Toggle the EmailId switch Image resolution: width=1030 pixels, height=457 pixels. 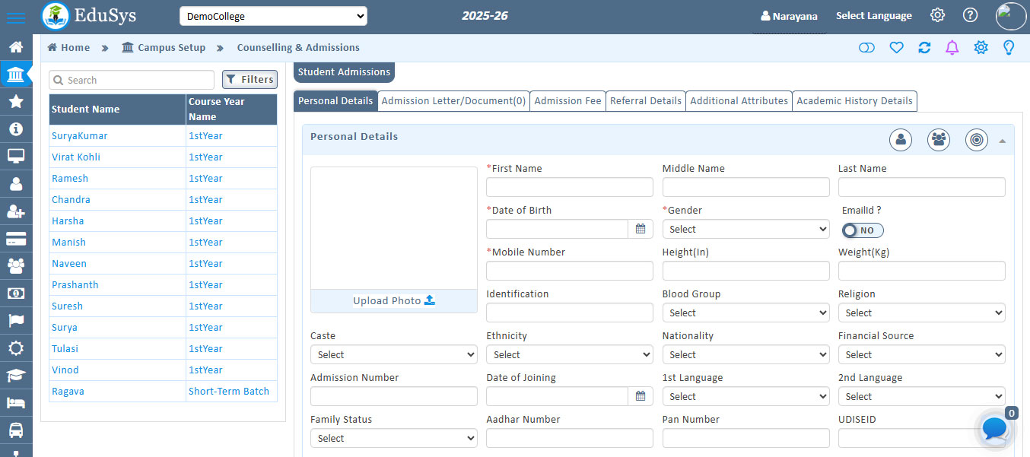862,230
